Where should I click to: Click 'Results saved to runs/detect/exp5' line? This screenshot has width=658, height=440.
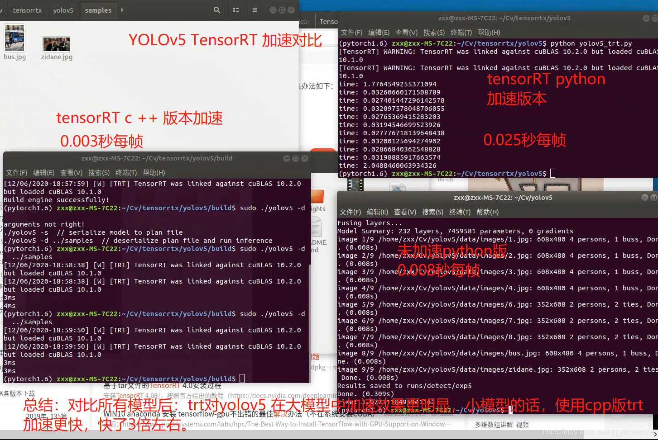point(404,386)
